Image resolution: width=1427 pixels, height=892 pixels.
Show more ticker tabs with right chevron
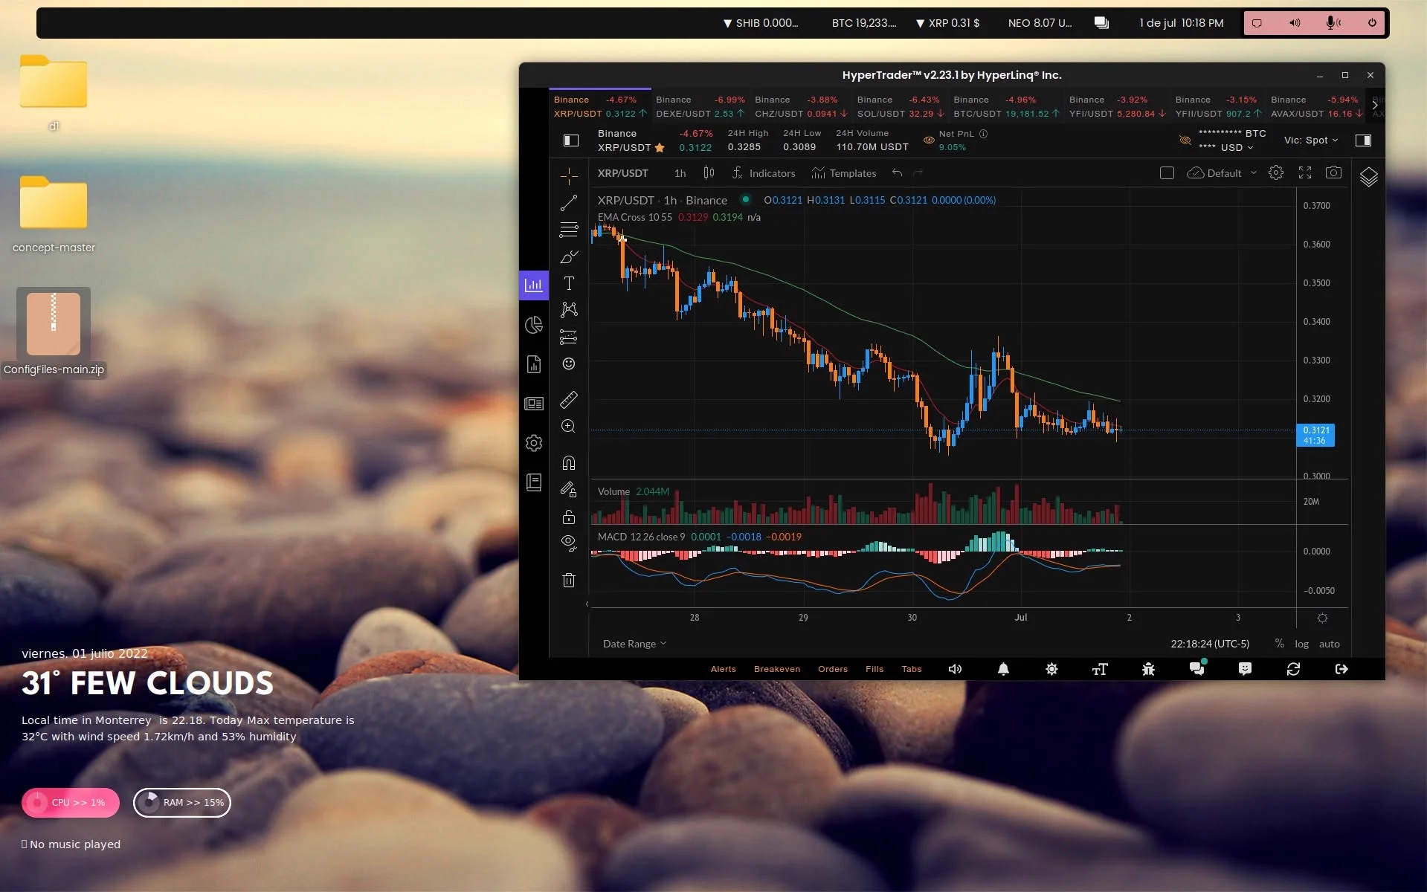click(1375, 106)
